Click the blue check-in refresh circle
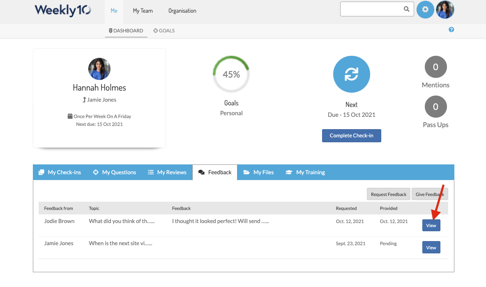 [x=351, y=74]
